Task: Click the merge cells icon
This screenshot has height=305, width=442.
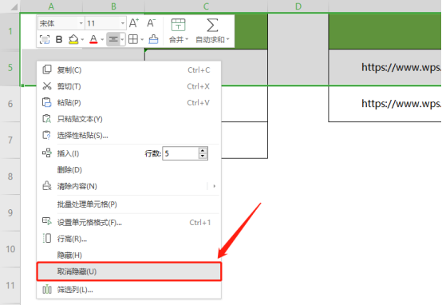Action: tap(178, 25)
